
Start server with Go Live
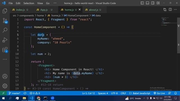tap(159, 93)
